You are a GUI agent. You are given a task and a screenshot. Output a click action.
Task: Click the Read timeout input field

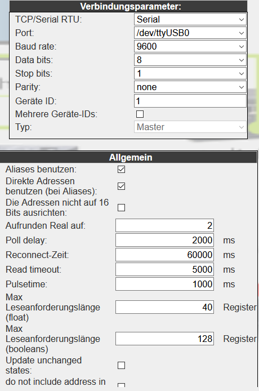click(x=164, y=269)
